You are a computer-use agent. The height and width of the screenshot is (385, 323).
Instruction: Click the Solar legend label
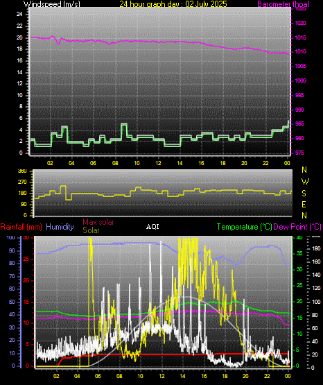tap(91, 230)
